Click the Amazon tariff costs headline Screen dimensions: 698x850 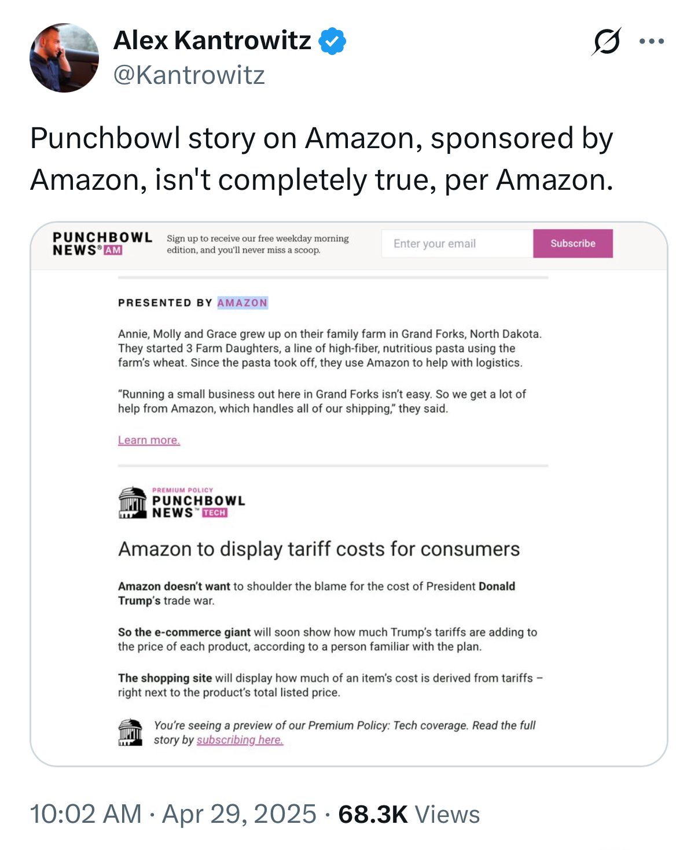tap(319, 549)
